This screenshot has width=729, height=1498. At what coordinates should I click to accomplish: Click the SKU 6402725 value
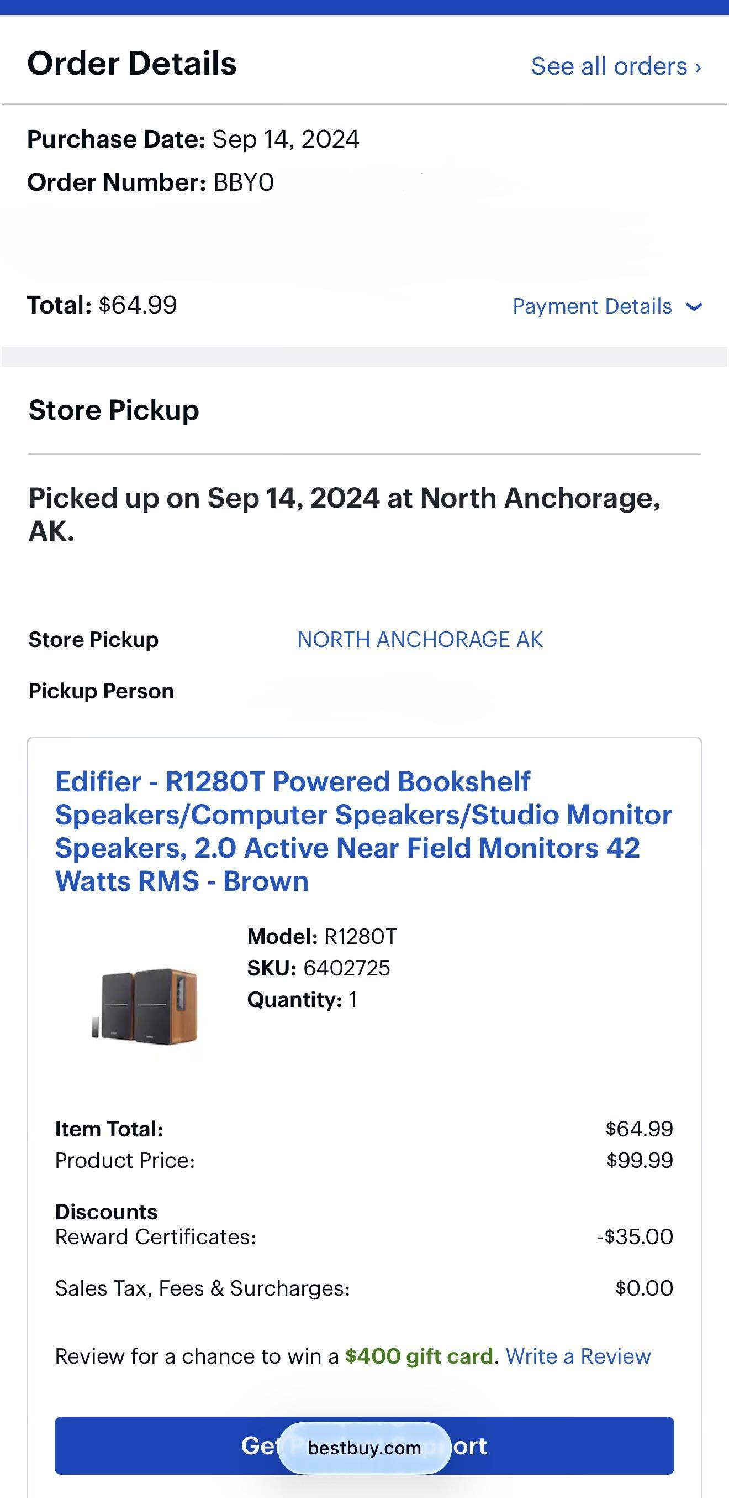point(346,968)
